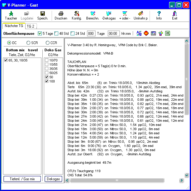191x191 pixels.
Task: Click the Umkehr p toolbar icon
Action: [x=140, y=15]
